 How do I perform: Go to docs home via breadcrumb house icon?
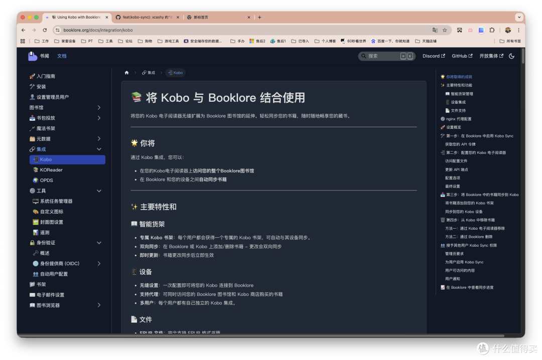(126, 73)
